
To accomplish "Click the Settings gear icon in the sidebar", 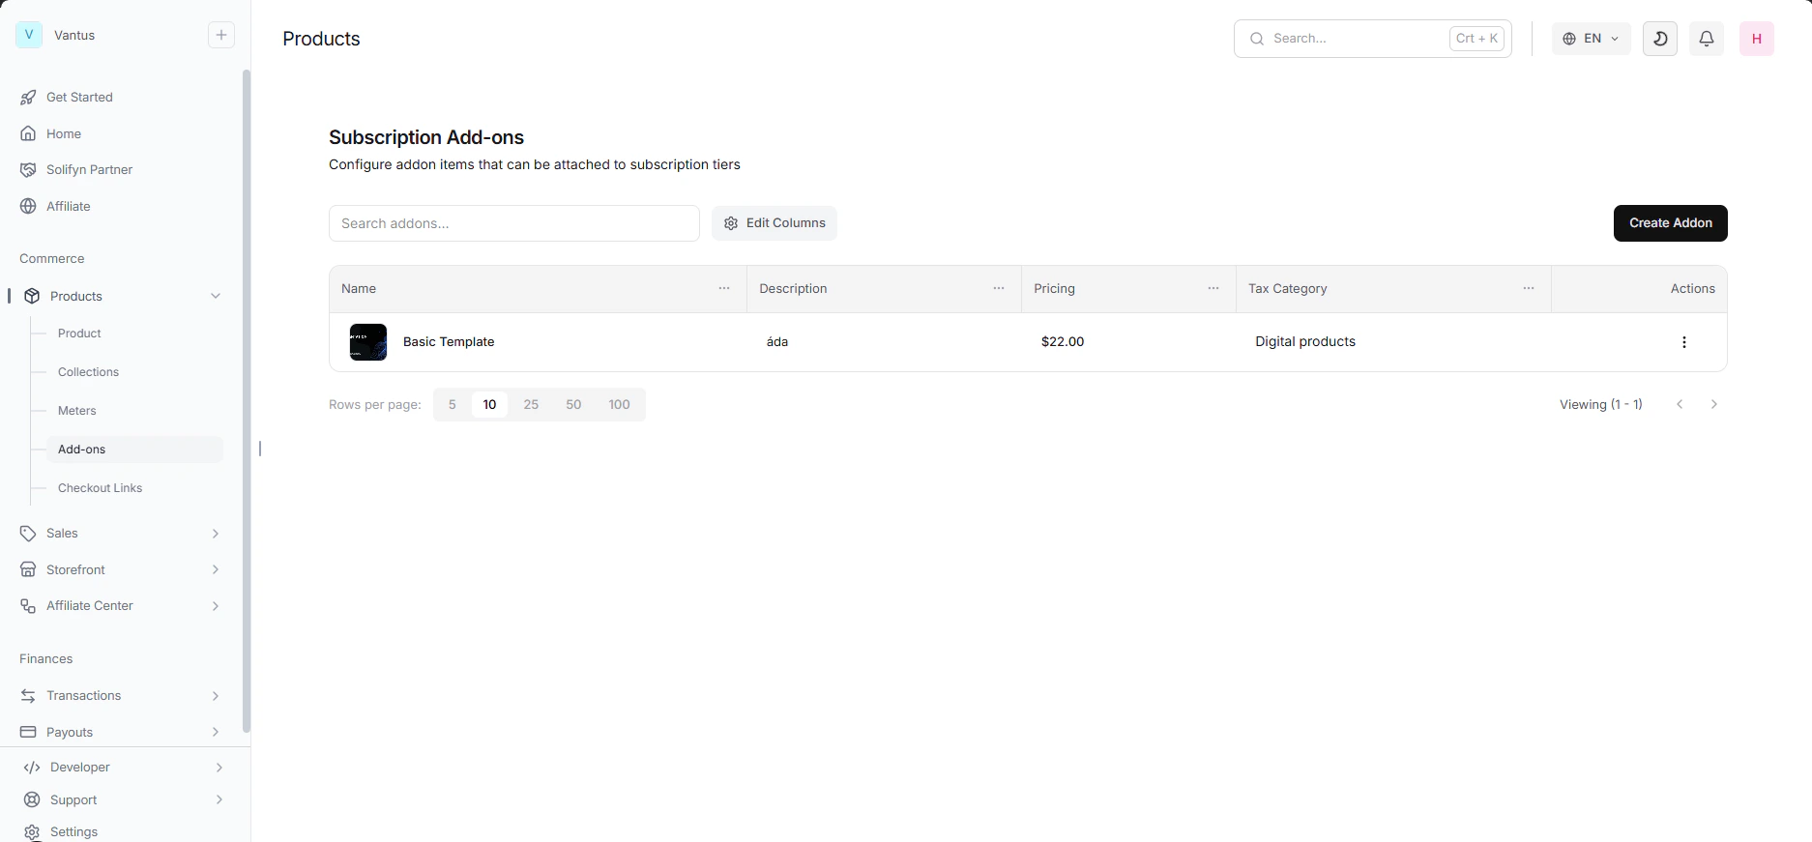I will tap(32, 832).
